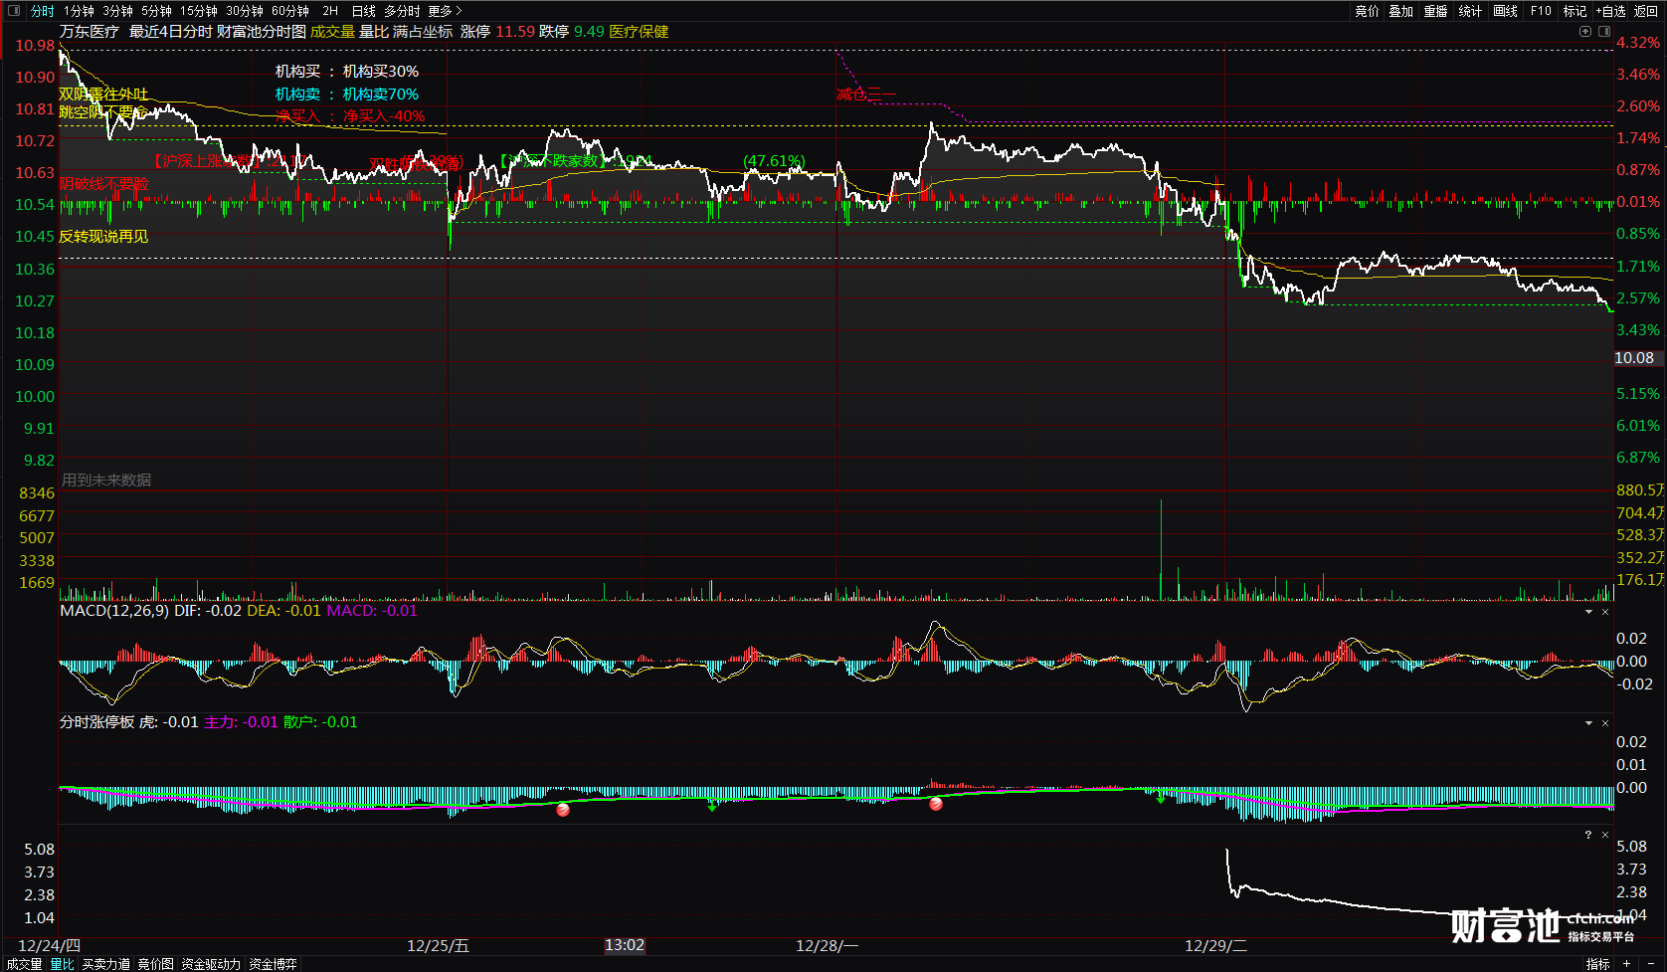
Task: Click the 反转现说再见 annotation
Action: 103,236
